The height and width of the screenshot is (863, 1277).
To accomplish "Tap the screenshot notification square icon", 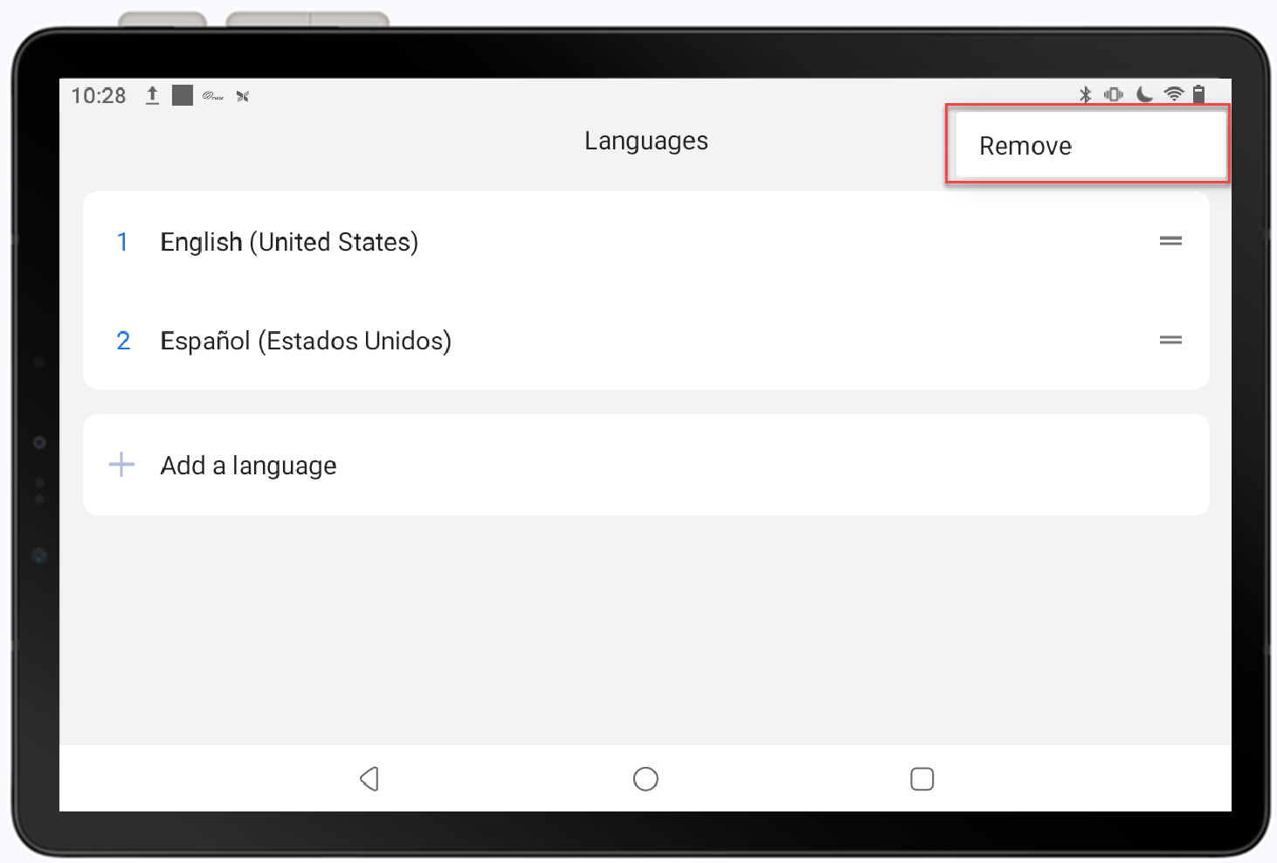I will [183, 94].
